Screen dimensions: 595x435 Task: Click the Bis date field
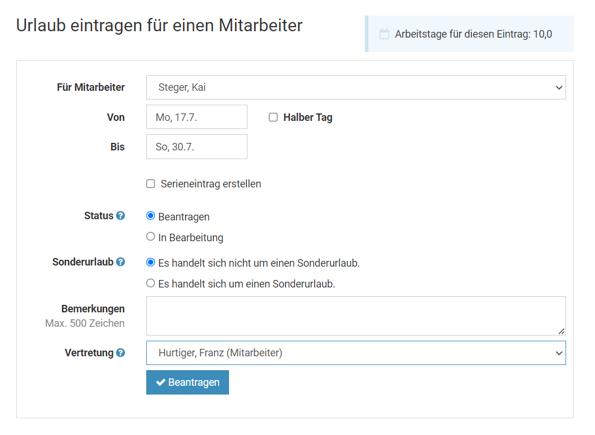(197, 147)
